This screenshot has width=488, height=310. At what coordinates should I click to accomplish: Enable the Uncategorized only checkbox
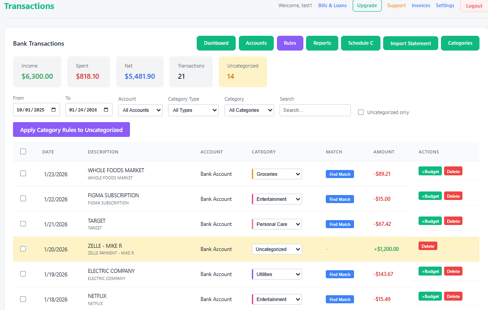[x=361, y=112]
